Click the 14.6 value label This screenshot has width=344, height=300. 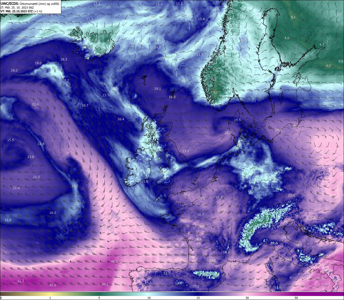point(148,282)
